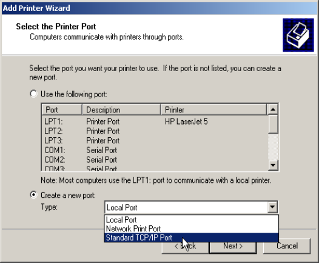Image resolution: width=319 pixels, height=263 pixels.
Task: Select the COM1: Serial Port row
Action: tap(155, 150)
